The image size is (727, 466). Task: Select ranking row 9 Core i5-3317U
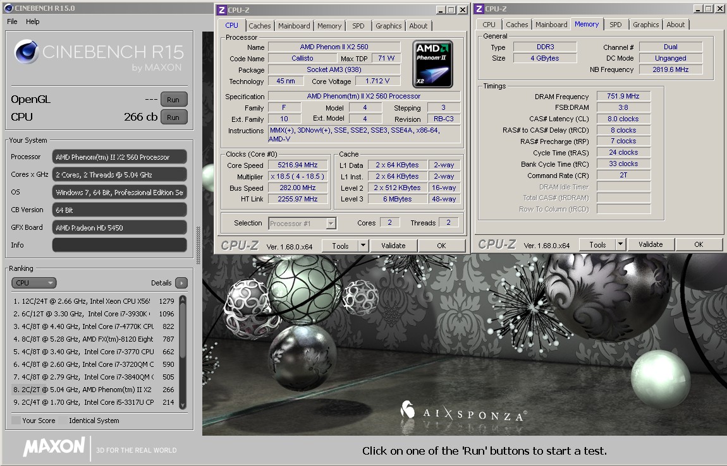click(94, 402)
